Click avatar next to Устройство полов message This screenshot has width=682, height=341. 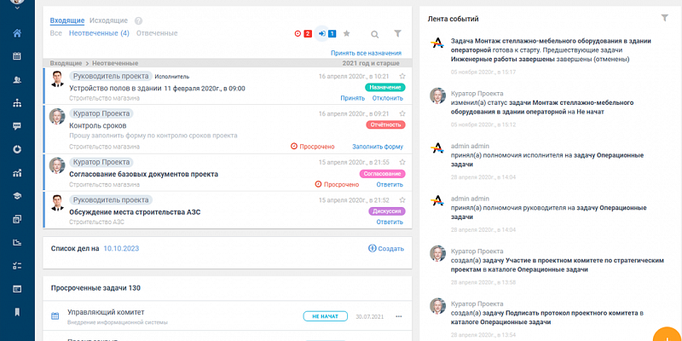pos(57,79)
